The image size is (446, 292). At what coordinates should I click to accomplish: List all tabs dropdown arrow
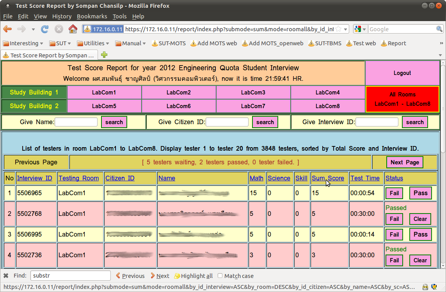[x=440, y=55]
